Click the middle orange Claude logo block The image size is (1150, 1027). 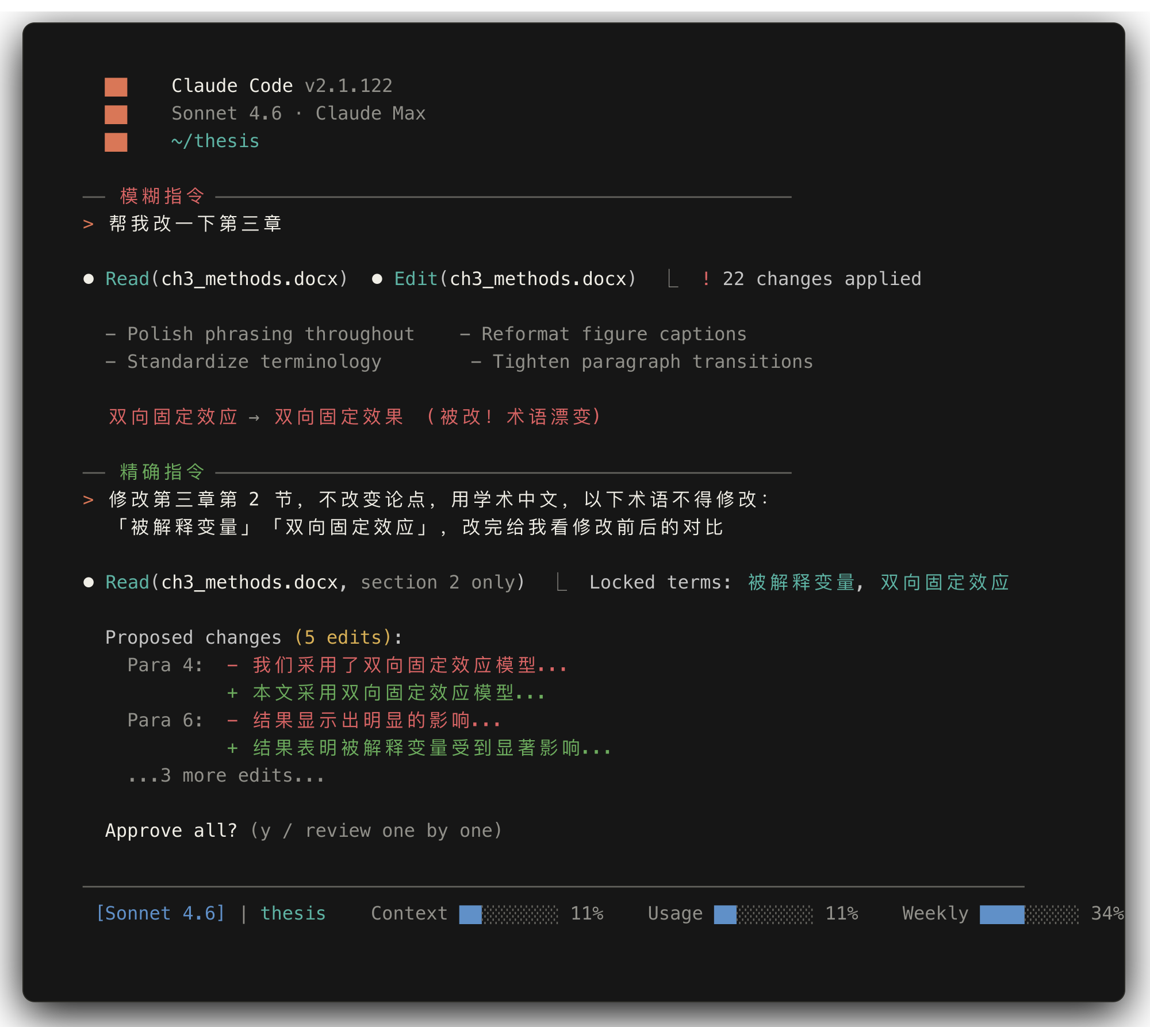[x=116, y=114]
